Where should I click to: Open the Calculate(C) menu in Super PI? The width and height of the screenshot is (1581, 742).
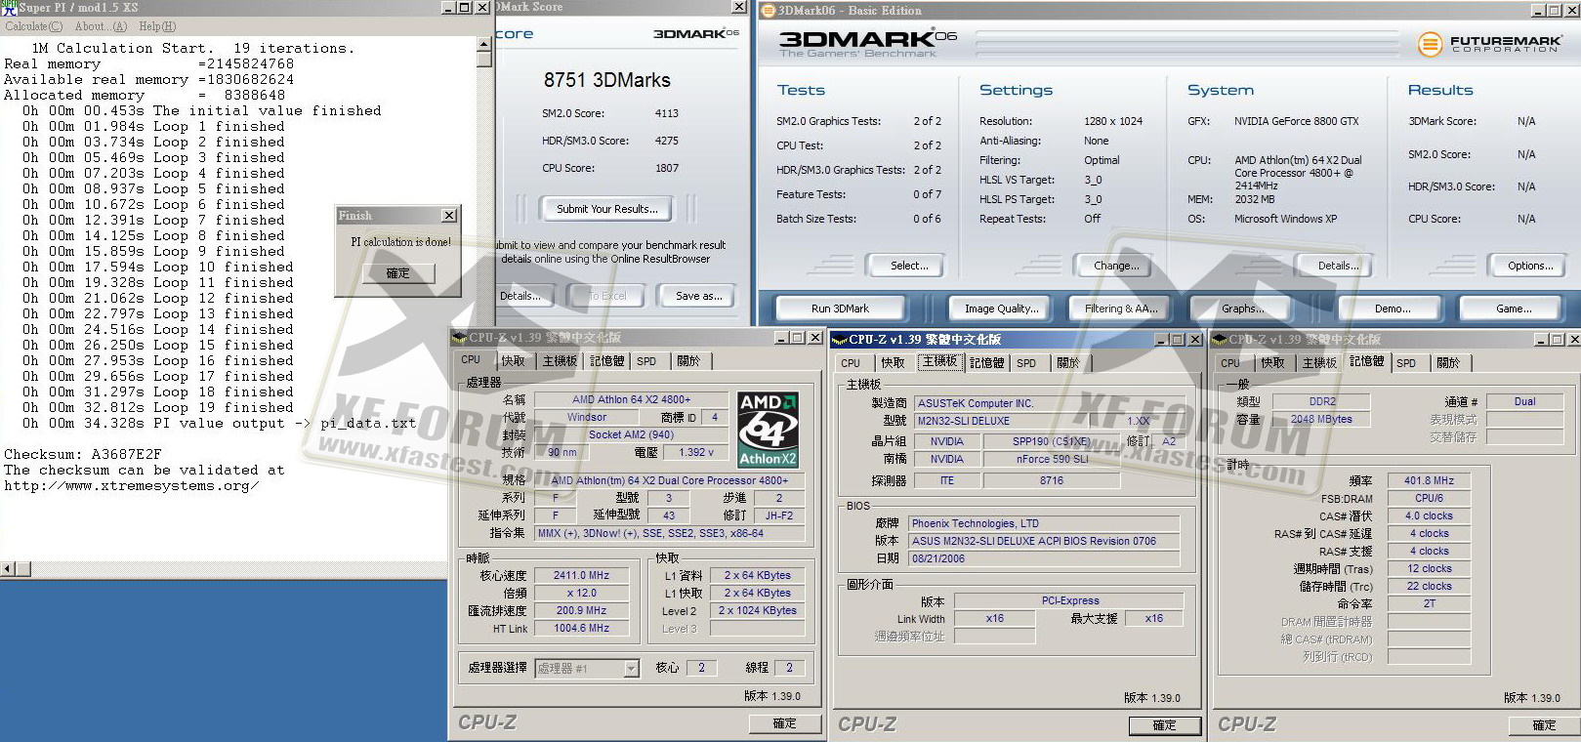coord(34,26)
